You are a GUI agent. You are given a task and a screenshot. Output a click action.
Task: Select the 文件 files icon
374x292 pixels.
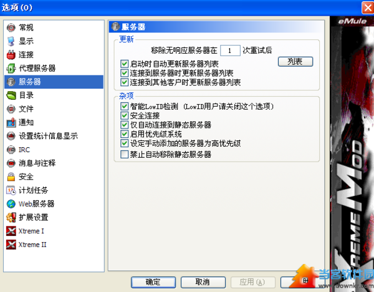point(11,109)
